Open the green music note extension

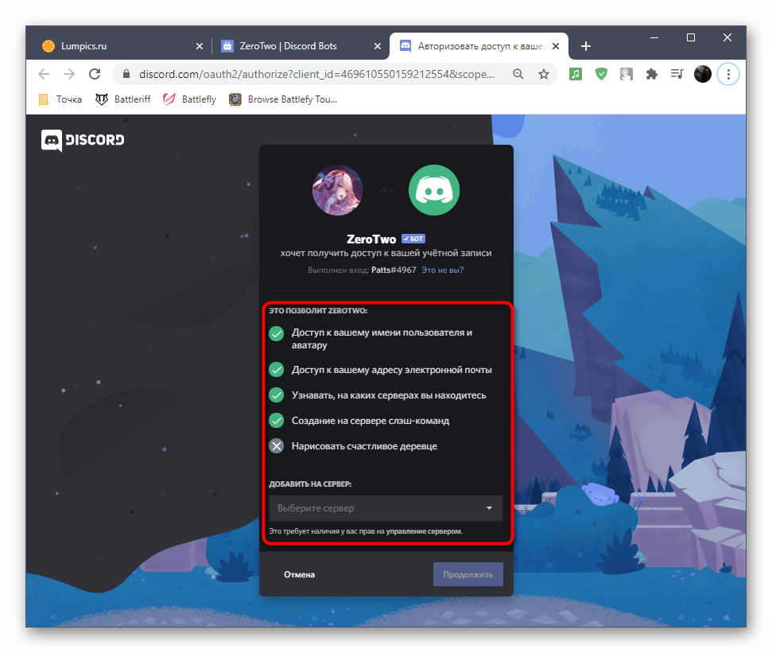pos(575,74)
